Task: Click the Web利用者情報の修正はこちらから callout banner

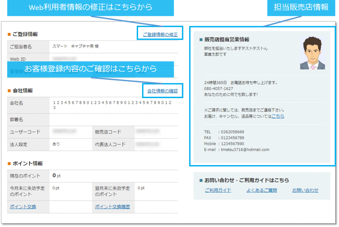Action: 90,7
